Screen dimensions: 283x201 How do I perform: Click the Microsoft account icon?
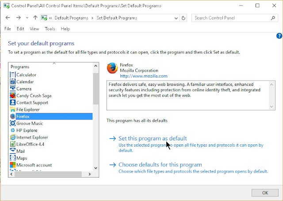(x=13, y=165)
